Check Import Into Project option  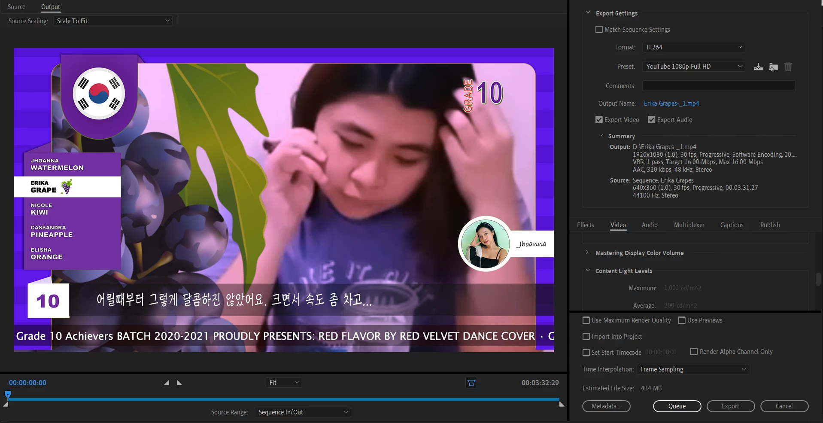tap(586, 337)
